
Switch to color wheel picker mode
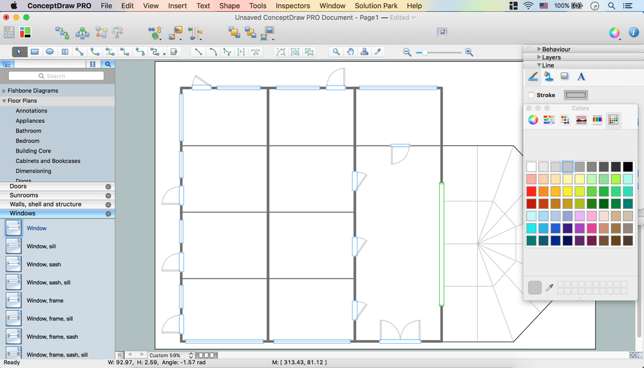click(533, 120)
